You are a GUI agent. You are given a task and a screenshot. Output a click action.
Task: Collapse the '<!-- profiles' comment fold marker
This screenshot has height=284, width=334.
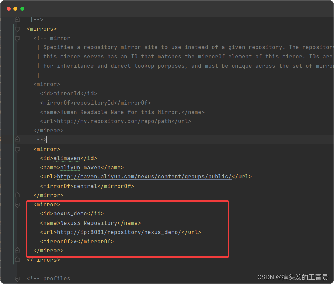[17, 279]
